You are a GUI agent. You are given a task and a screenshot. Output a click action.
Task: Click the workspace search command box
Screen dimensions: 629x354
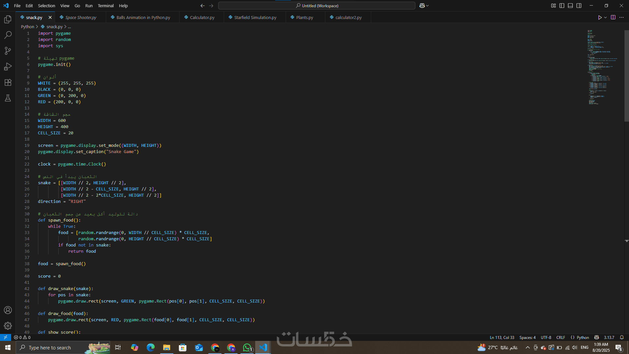(x=316, y=6)
